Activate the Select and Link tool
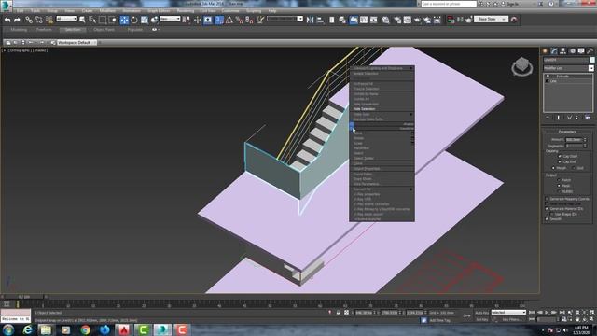 pos(29,20)
